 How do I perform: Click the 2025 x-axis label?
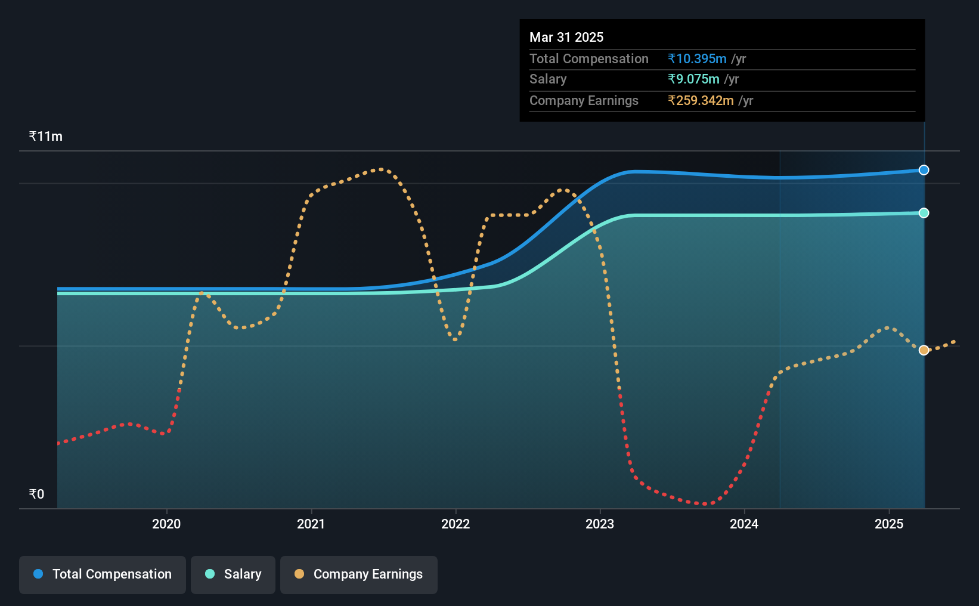(x=889, y=524)
